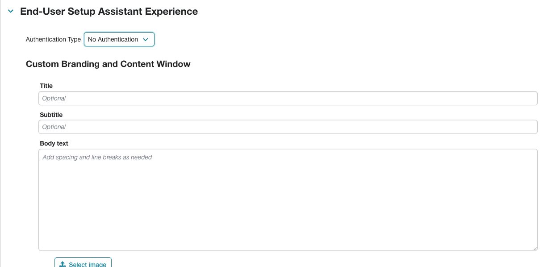Click the Authentication Type label

tap(53, 39)
